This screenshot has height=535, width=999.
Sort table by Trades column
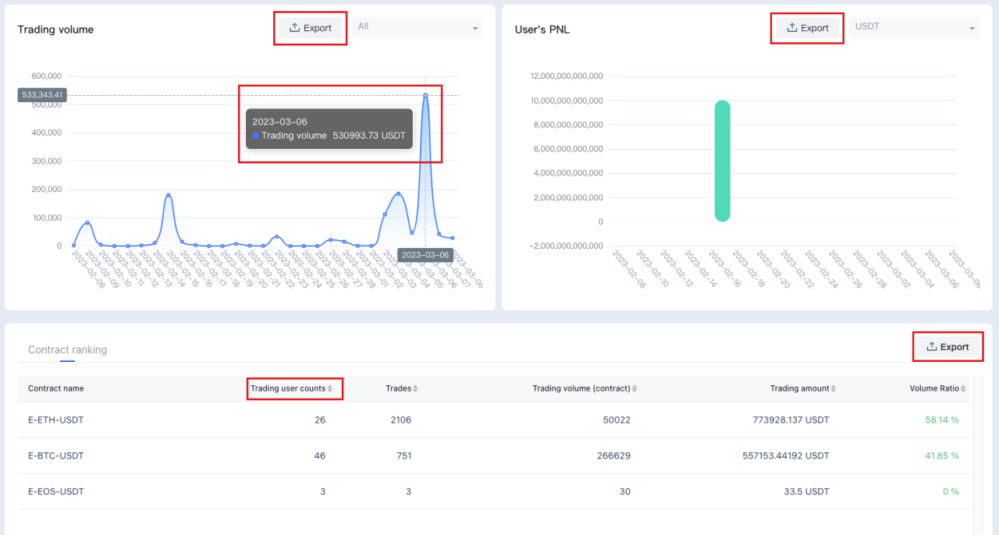coord(402,388)
